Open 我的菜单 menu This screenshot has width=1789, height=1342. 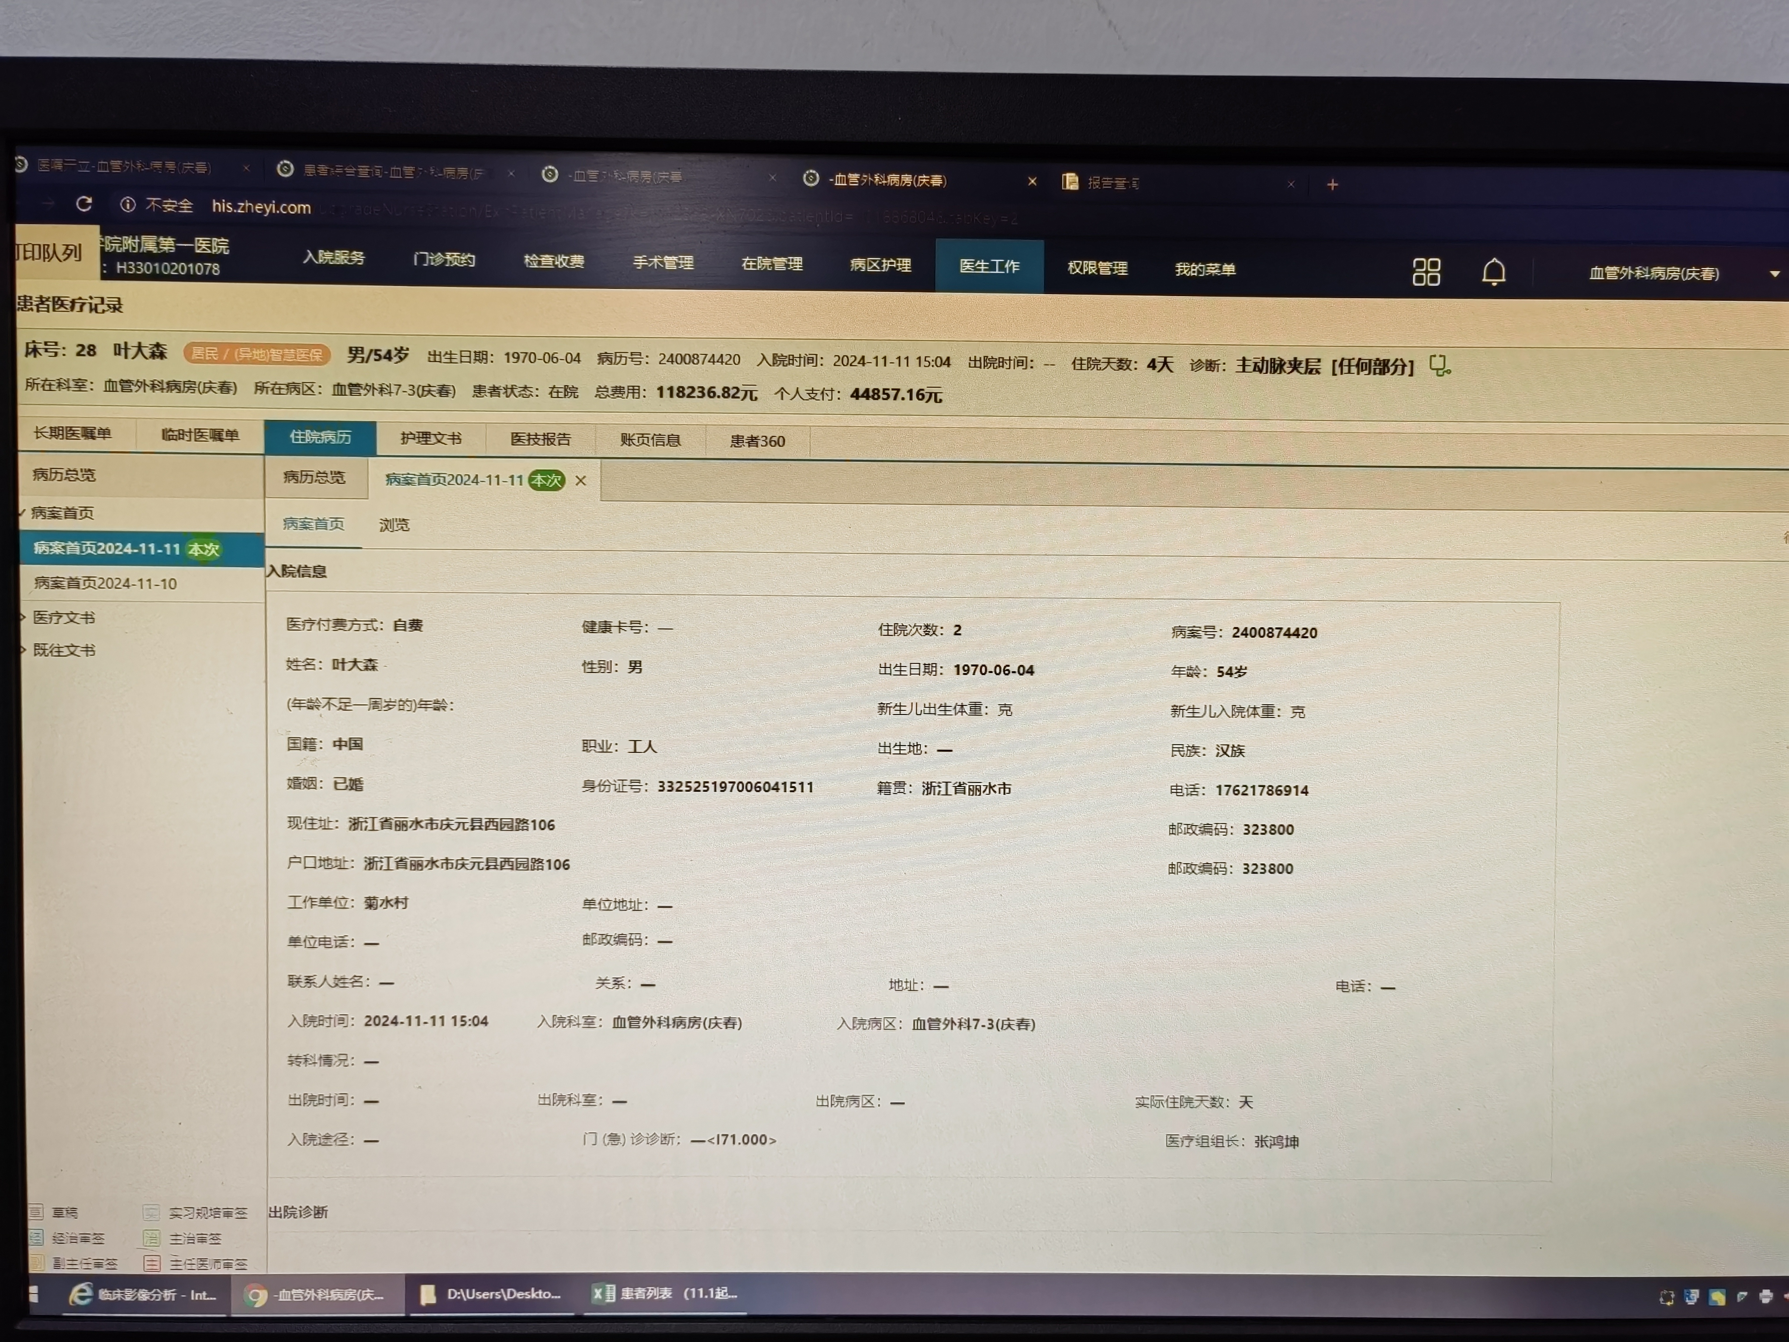[1205, 270]
